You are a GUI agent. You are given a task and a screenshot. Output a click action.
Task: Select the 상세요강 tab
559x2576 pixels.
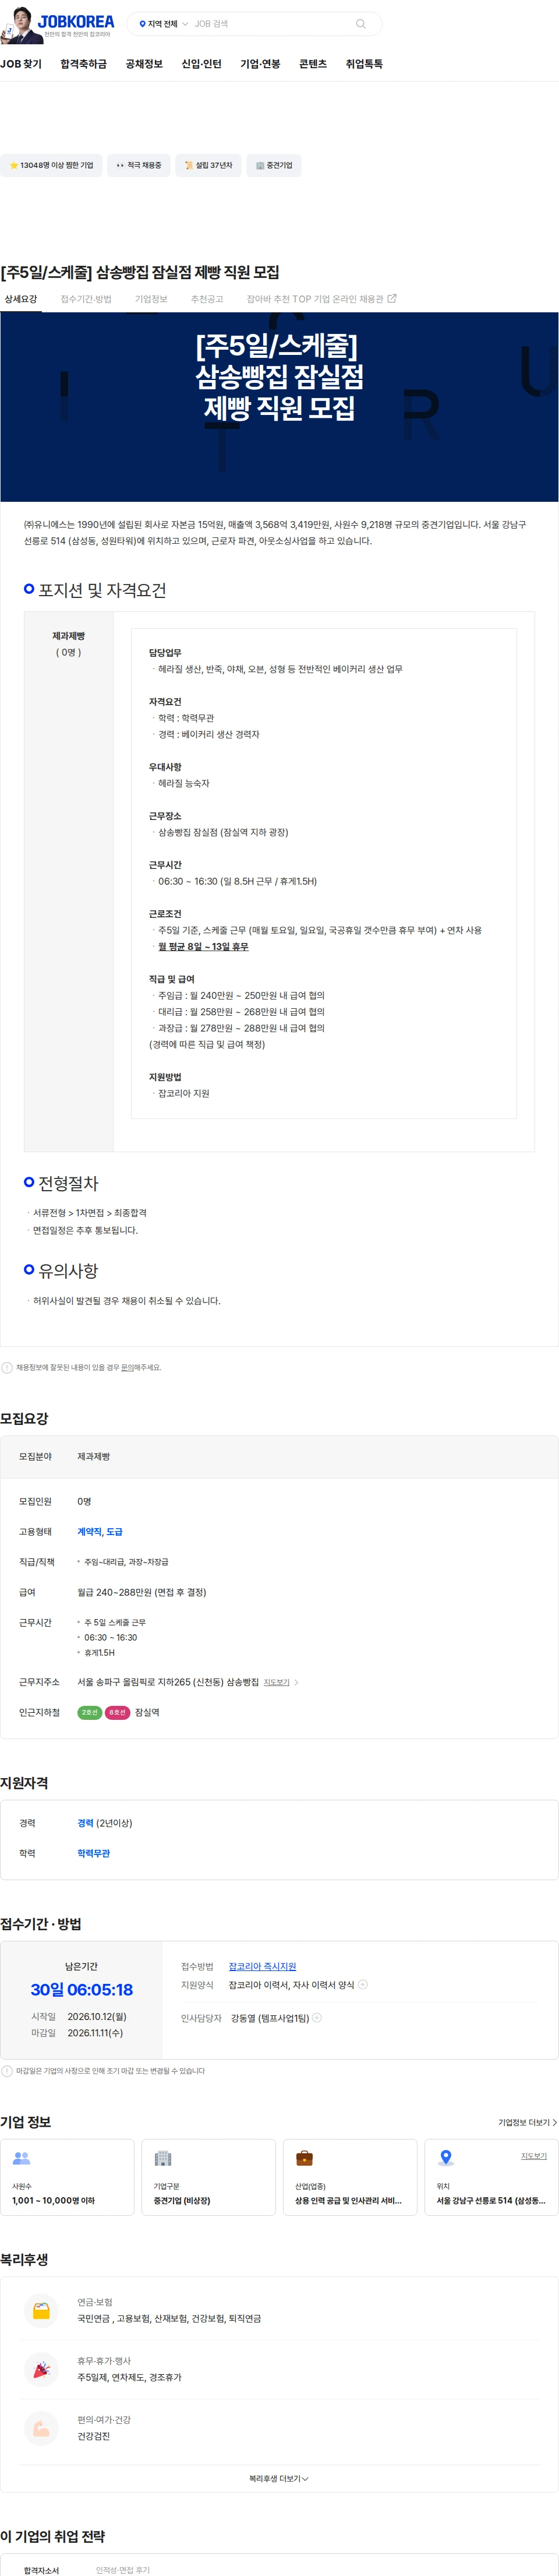(21, 299)
